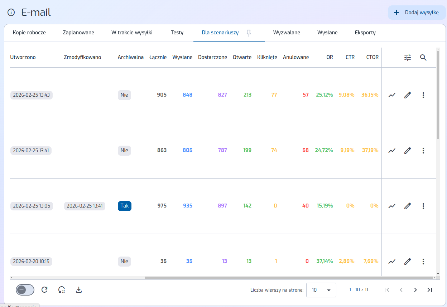This screenshot has height=307, width=447.
Task: Refresh the table with the reload icon
Action: 44,290
